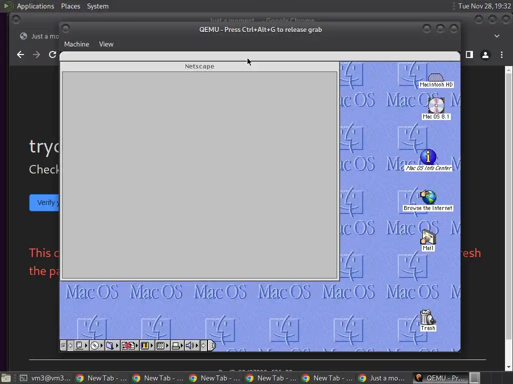Switch to the 'Just a mo...' Chrome taskbar item
This screenshot has height=384, width=513.
tap(382, 378)
